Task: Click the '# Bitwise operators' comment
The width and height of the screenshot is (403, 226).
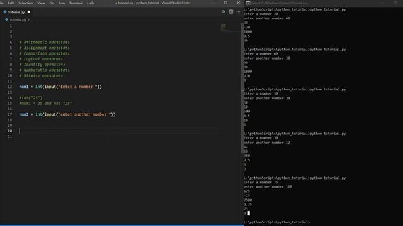Action: pyautogui.click(x=41, y=75)
